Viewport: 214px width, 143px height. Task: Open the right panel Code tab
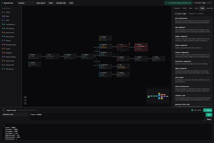coord(196,8)
